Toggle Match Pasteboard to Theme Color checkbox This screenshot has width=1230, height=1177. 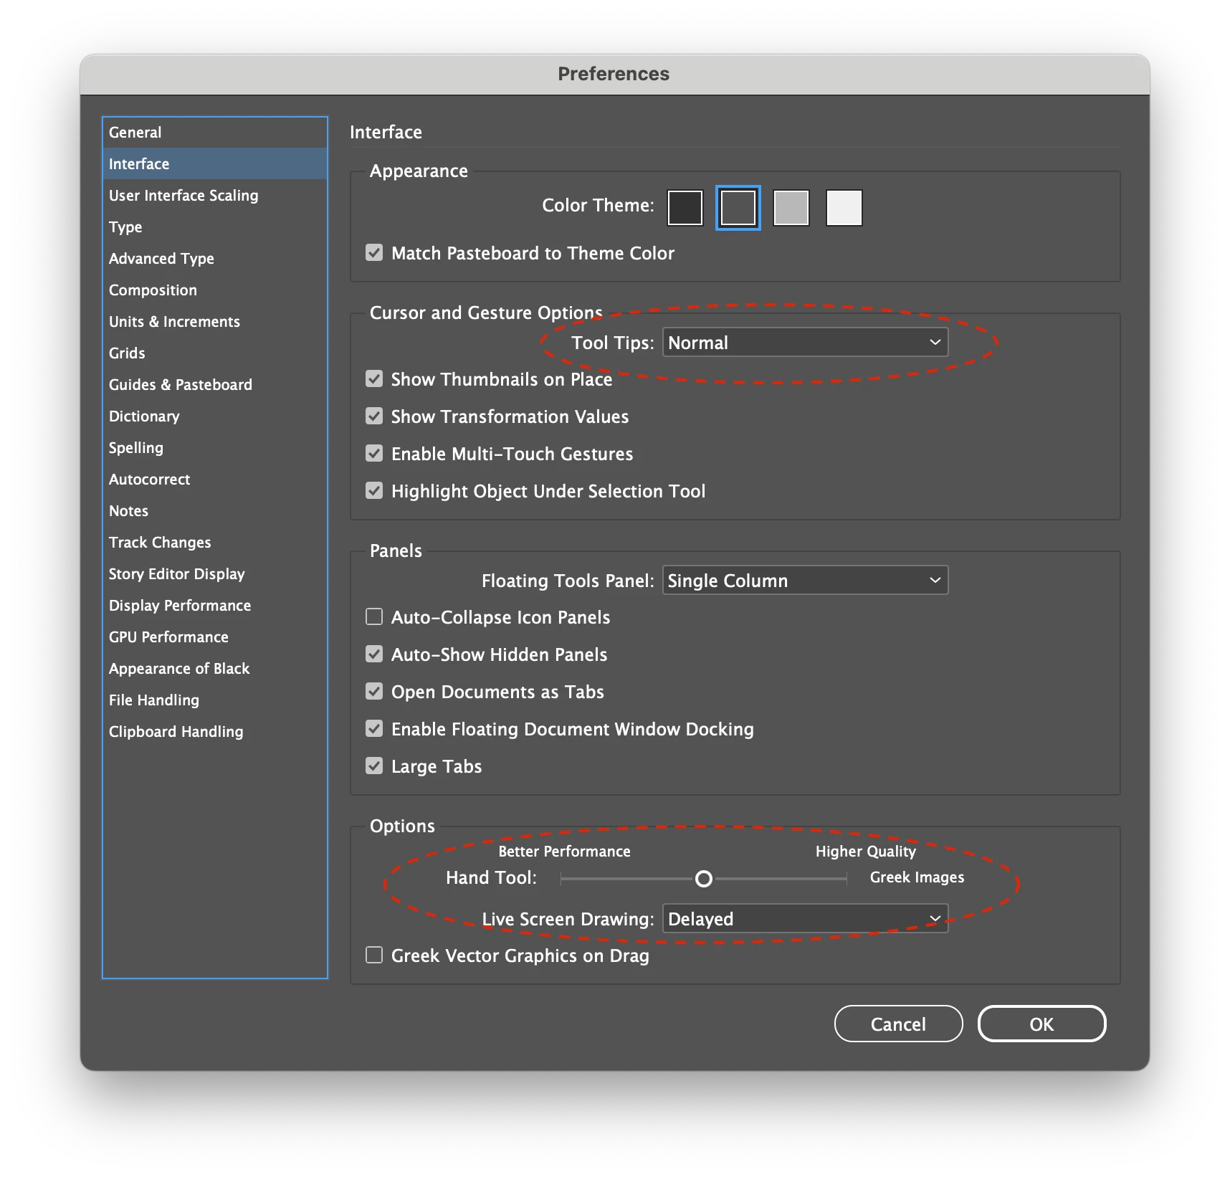[374, 252]
